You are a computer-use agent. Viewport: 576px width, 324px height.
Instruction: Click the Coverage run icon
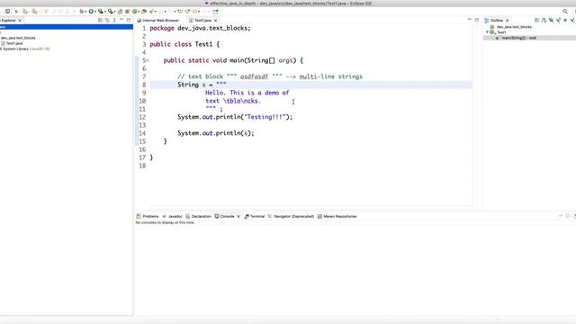click(x=101, y=12)
